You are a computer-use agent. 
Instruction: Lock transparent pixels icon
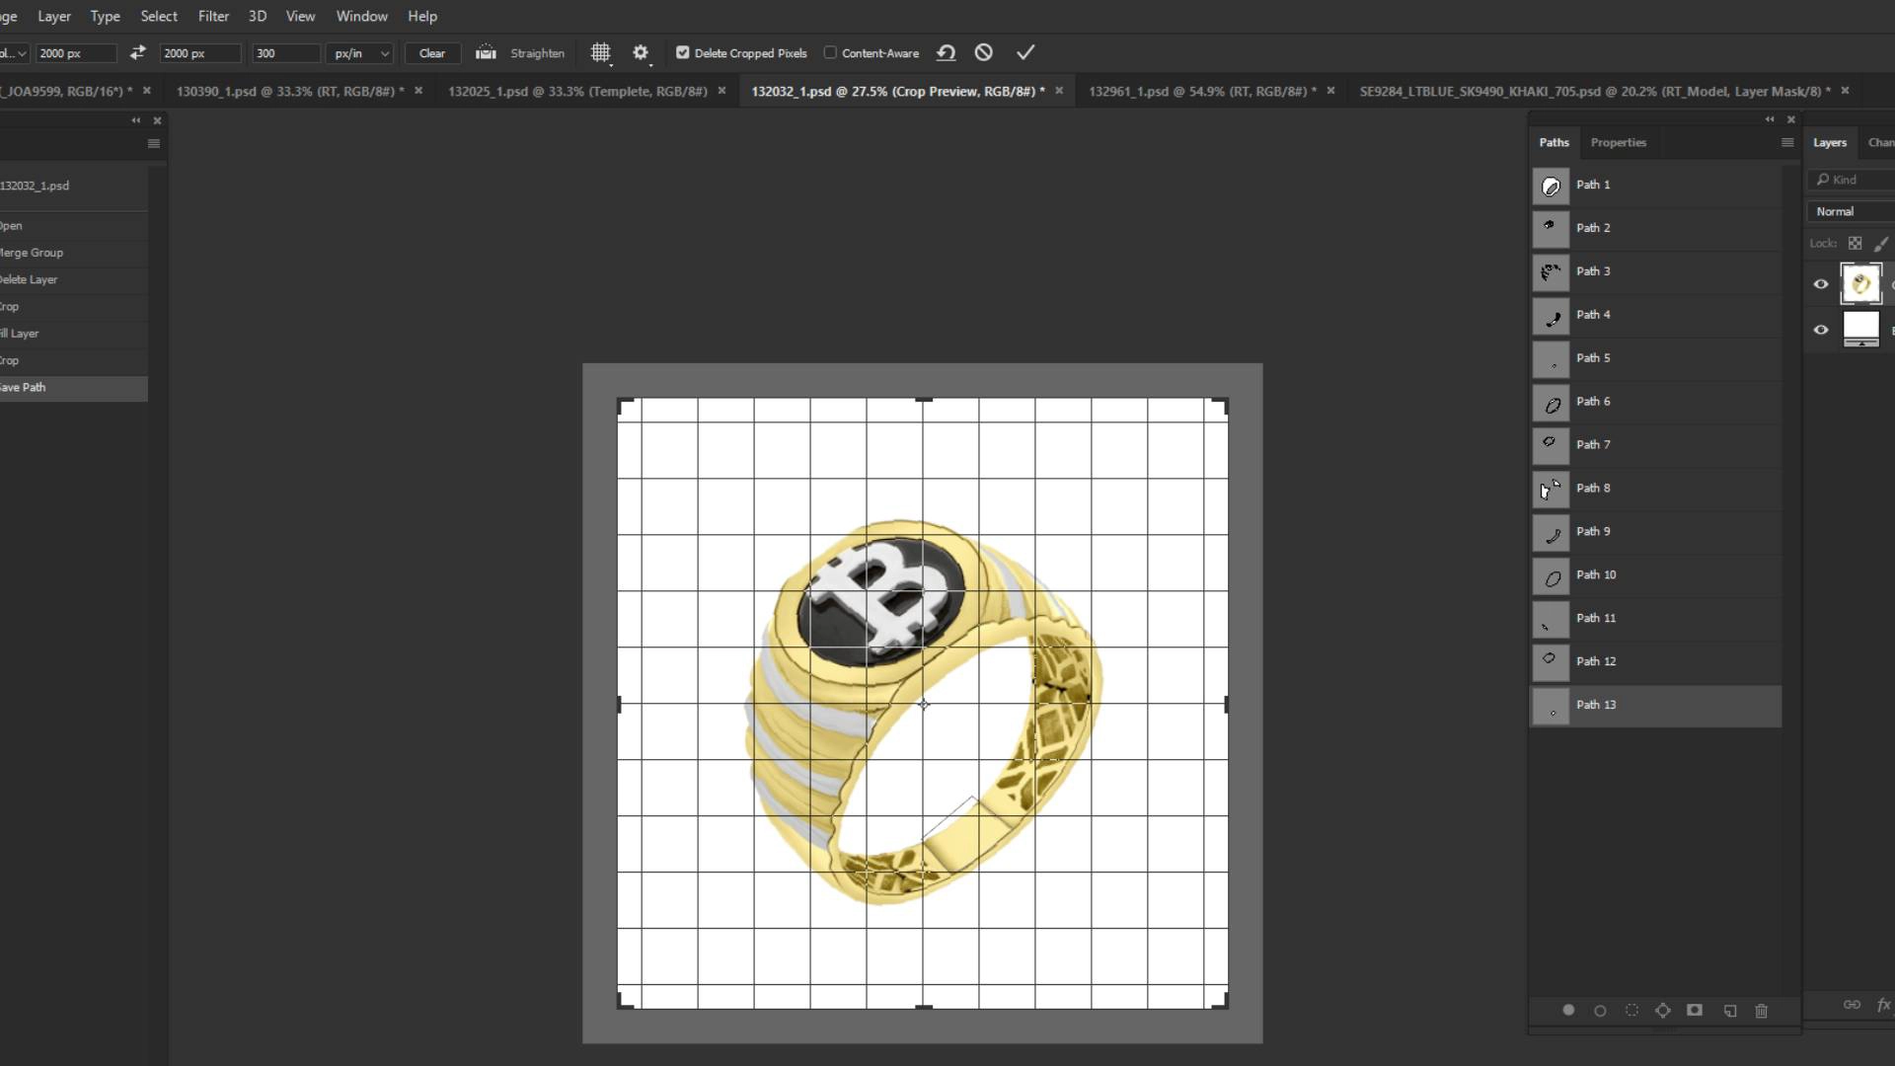pyautogui.click(x=1855, y=243)
